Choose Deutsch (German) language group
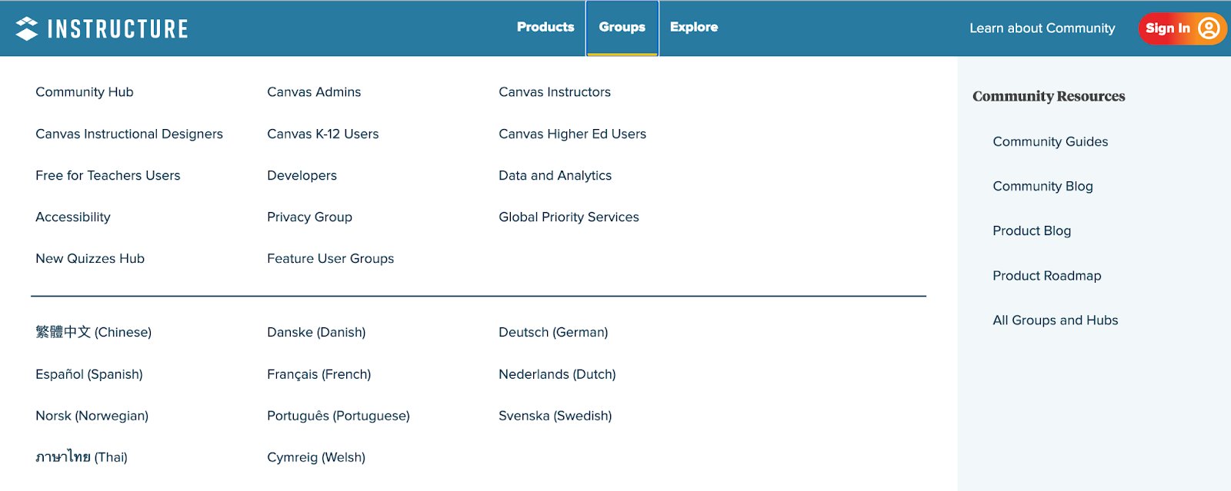 tap(553, 333)
